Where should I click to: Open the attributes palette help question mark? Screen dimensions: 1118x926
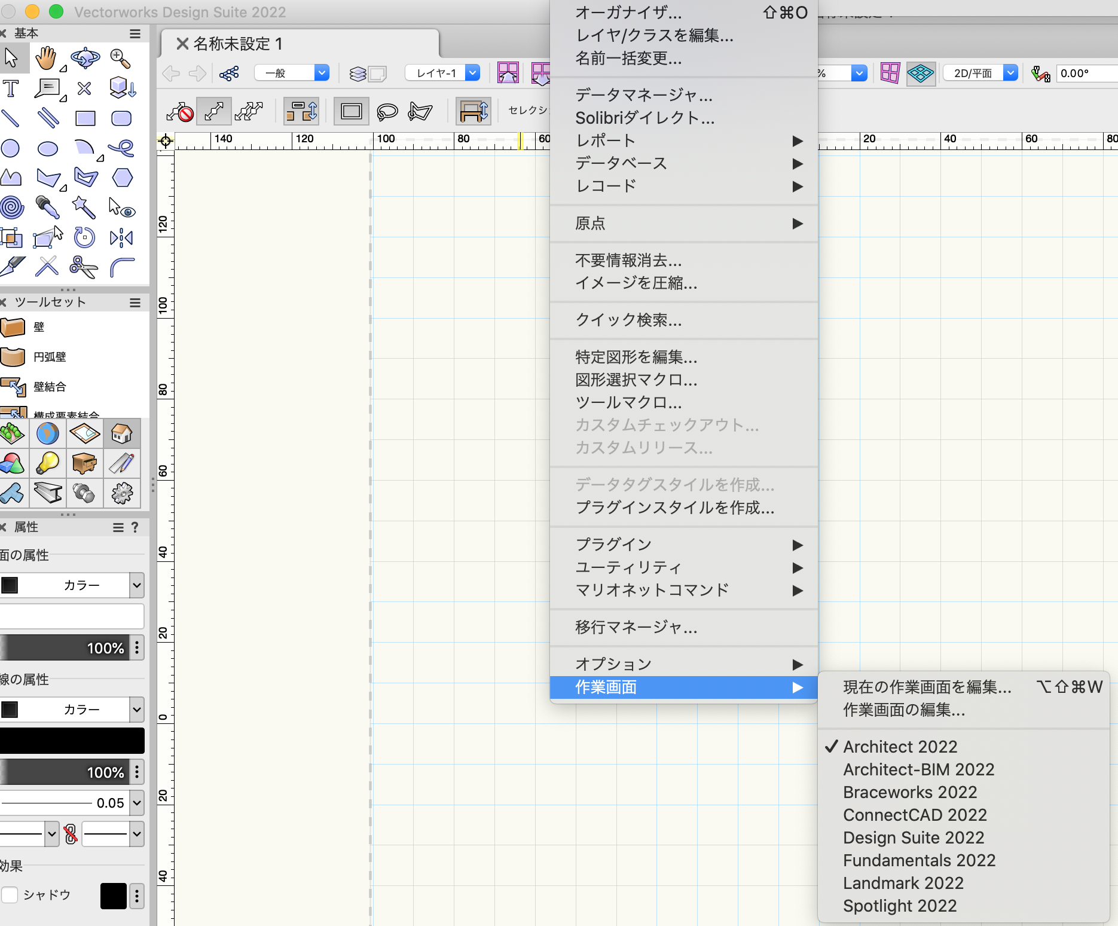(135, 527)
